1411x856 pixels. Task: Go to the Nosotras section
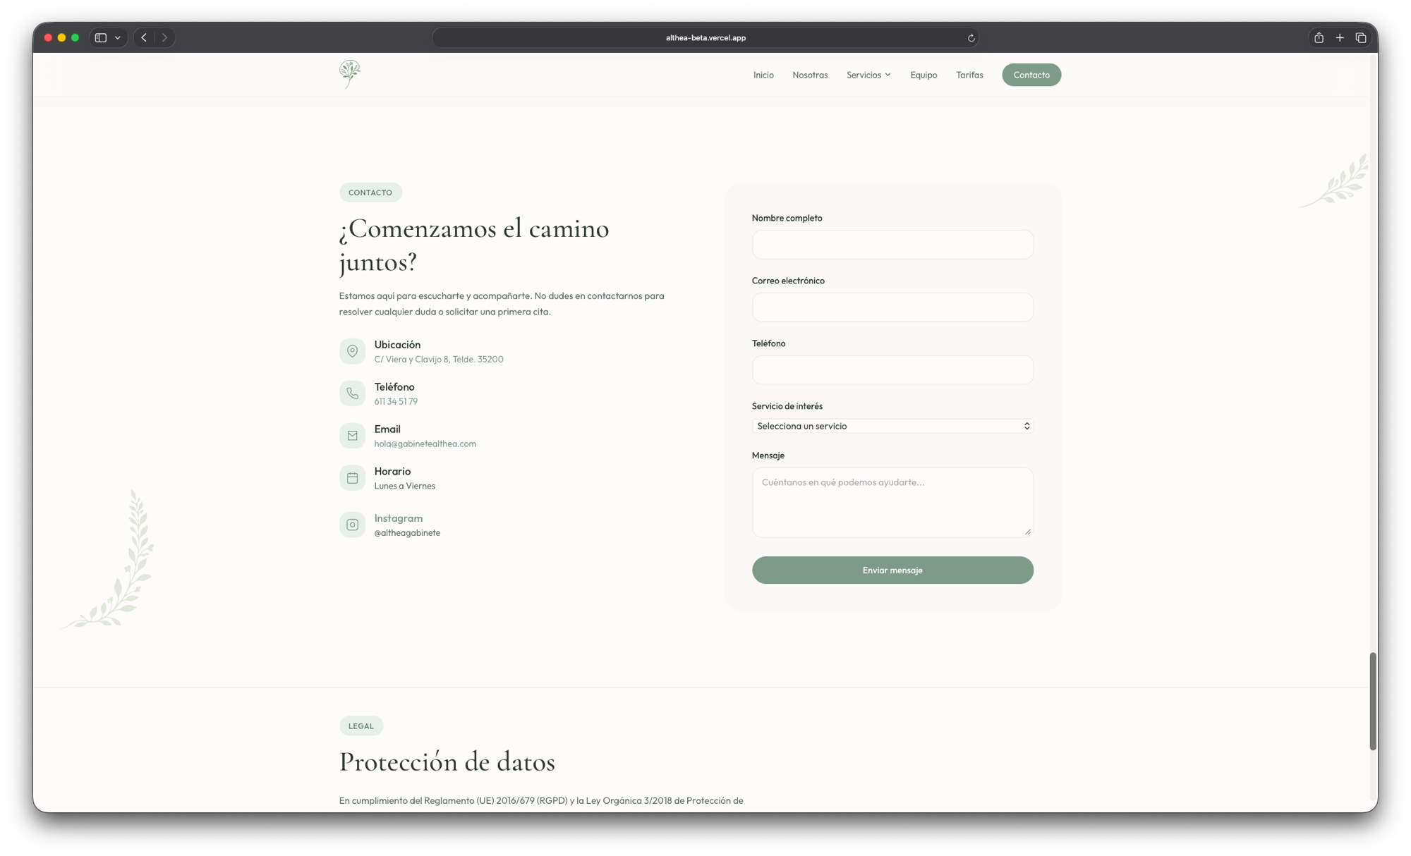(810, 75)
